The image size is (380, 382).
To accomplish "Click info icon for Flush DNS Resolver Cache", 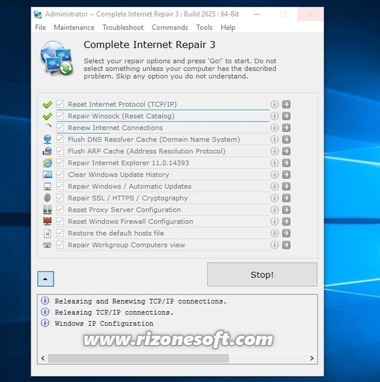I will coord(274,140).
